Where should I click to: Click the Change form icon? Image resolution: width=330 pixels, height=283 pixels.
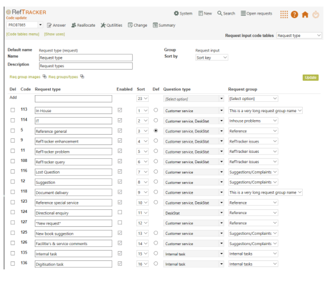[x=130, y=25]
